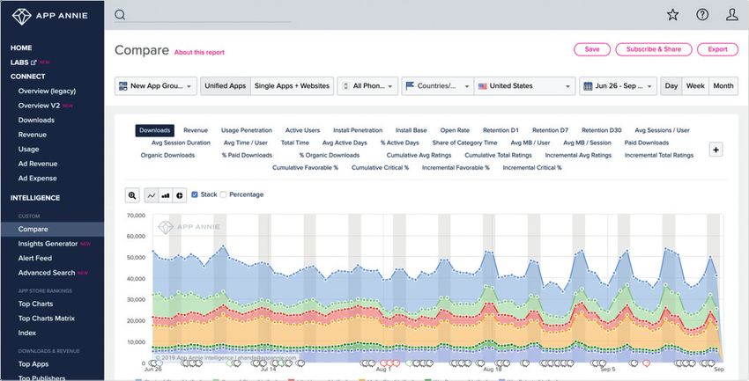Click the search magnifier icon
This screenshot has height=381, width=749.
pos(120,15)
